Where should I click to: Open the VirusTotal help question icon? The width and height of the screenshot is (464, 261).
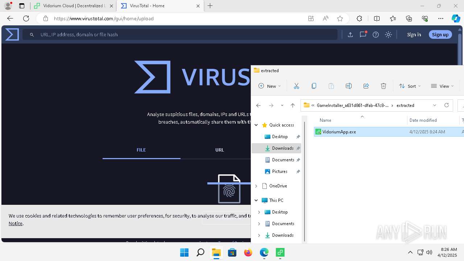coord(376,34)
